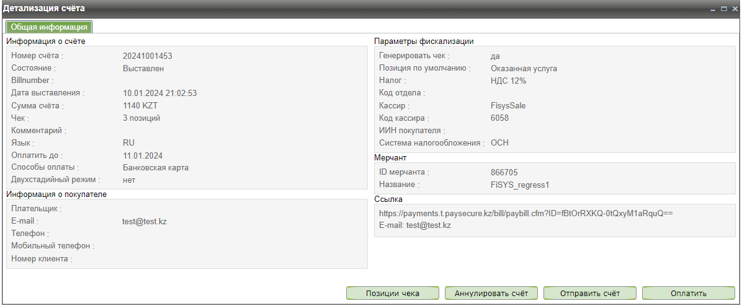Click the cashier code 6058
Screen dimensions: 742x306
[x=499, y=118]
